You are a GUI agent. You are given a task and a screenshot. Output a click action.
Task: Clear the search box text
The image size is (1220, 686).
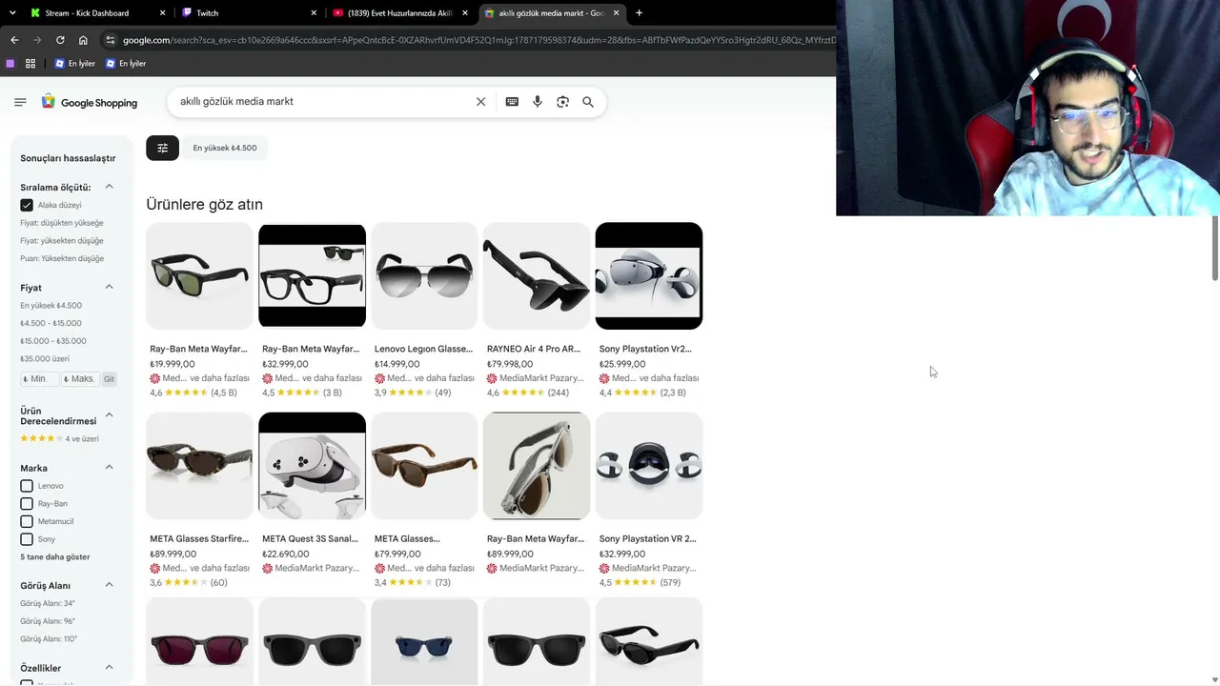[x=480, y=102]
